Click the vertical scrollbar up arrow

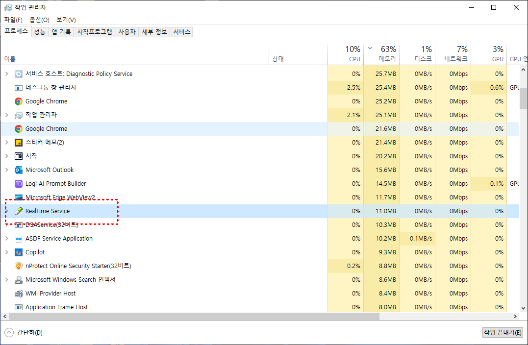point(523,70)
